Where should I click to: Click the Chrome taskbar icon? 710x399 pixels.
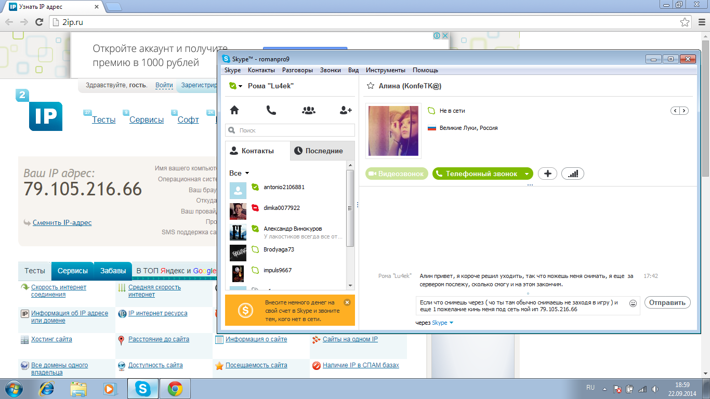tap(175, 389)
